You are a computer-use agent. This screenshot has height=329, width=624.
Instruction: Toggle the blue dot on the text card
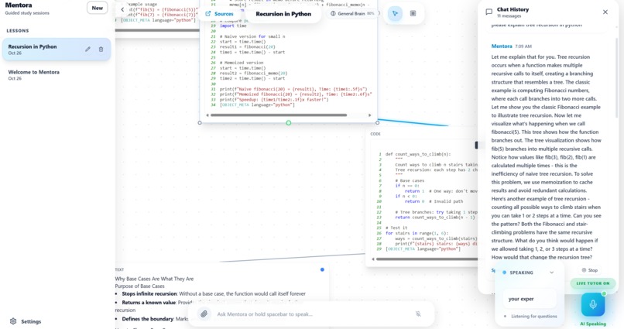pyautogui.click(x=322, y=269)
